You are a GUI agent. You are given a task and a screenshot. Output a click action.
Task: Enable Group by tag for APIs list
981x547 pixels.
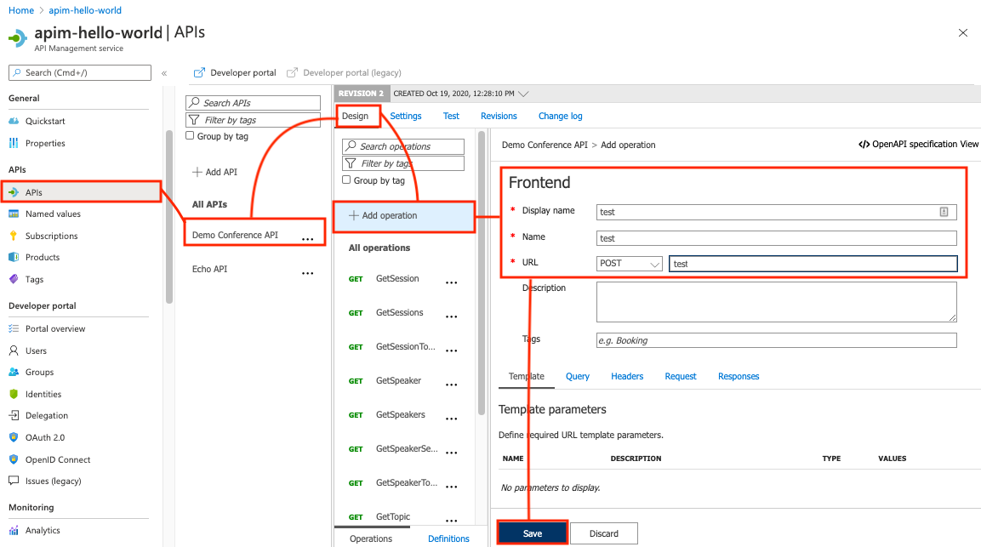point(191,136)
